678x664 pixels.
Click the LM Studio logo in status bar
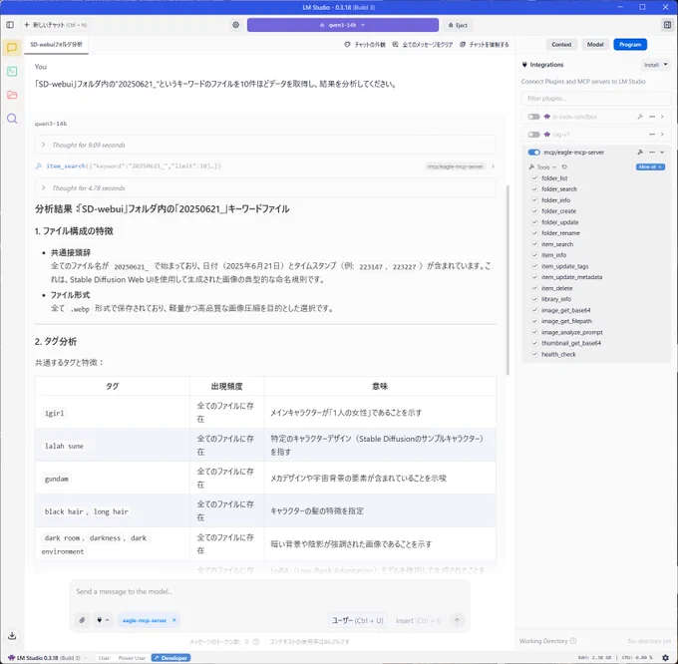(11, 657)
